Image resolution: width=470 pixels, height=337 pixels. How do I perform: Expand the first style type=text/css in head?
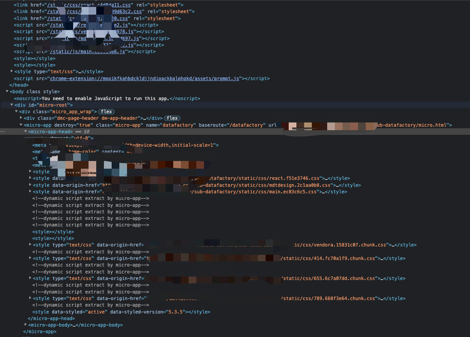[12, 71]
